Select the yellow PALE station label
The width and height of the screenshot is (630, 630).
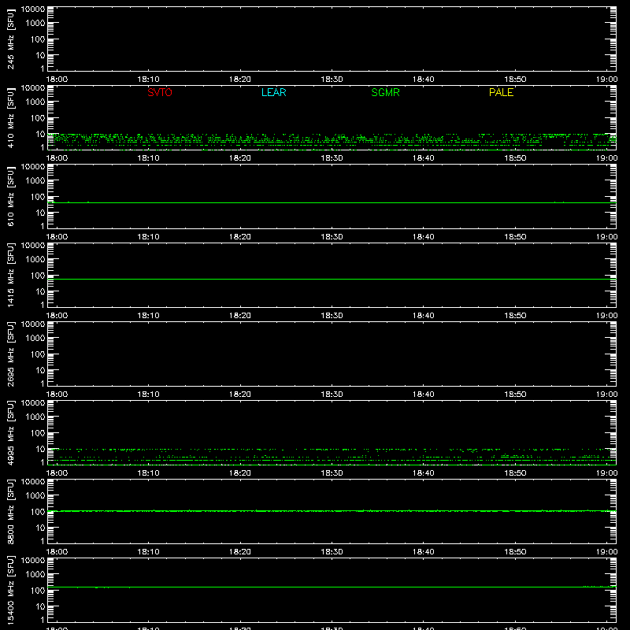[501, 92]
